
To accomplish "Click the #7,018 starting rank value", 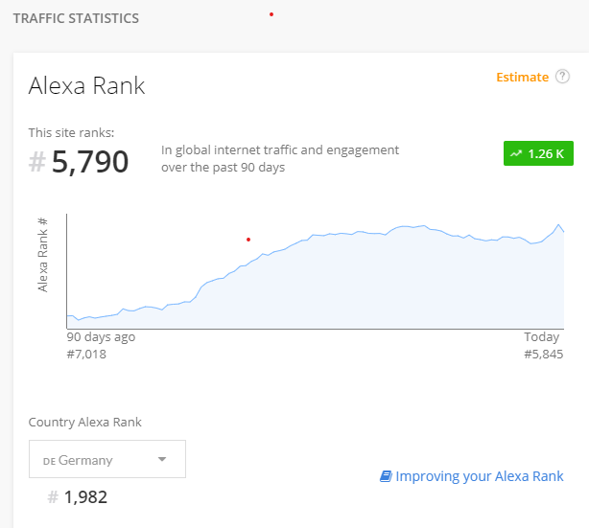I will tap(86, 355).
